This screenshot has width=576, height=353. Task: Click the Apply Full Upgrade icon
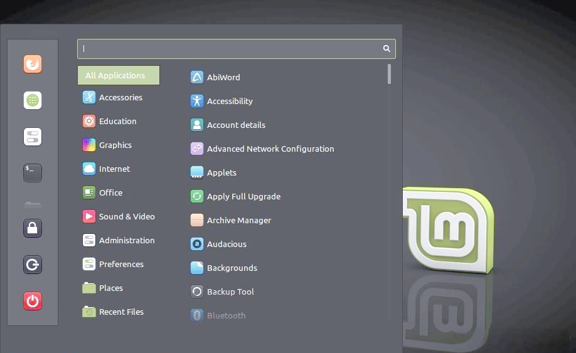[x=197, y=196]
